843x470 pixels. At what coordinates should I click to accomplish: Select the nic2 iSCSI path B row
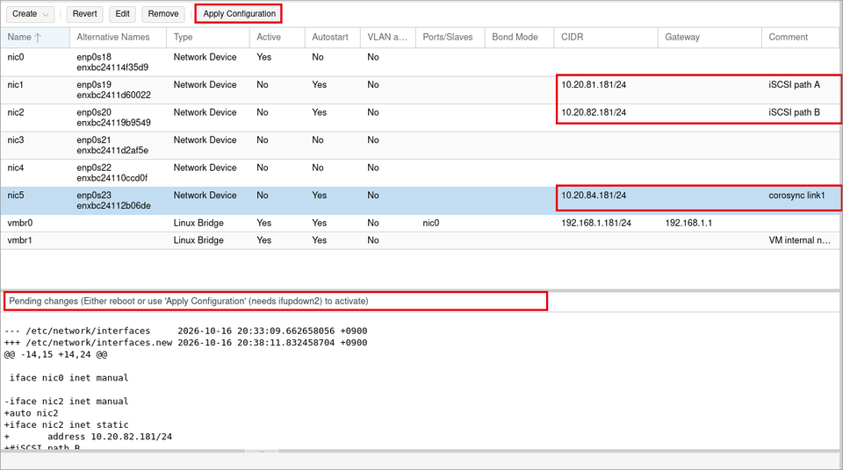point(421,117)
